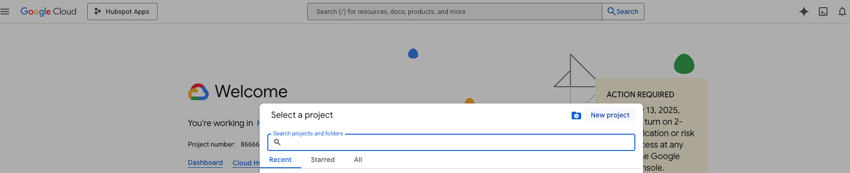Focus the top resources search box
Image resolution: width=850 pixels, height=173 pixels.
[x=455, y=12]
